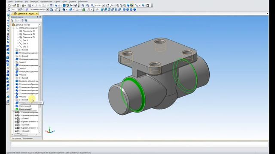Select Плоскость ZX in the tree

click(29, 34)
